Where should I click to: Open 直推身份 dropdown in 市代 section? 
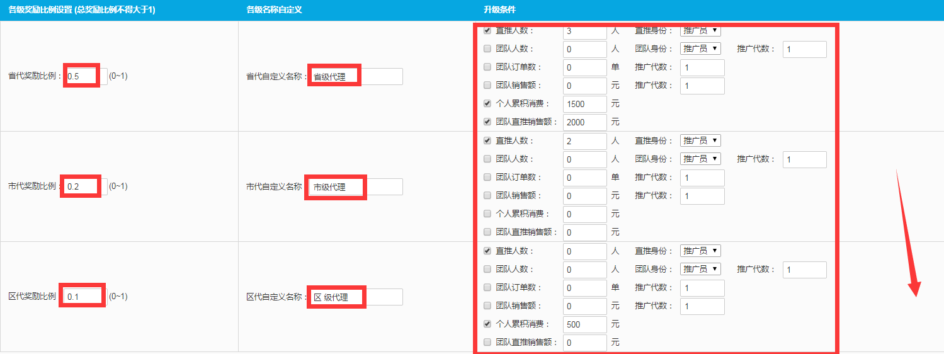700,140
